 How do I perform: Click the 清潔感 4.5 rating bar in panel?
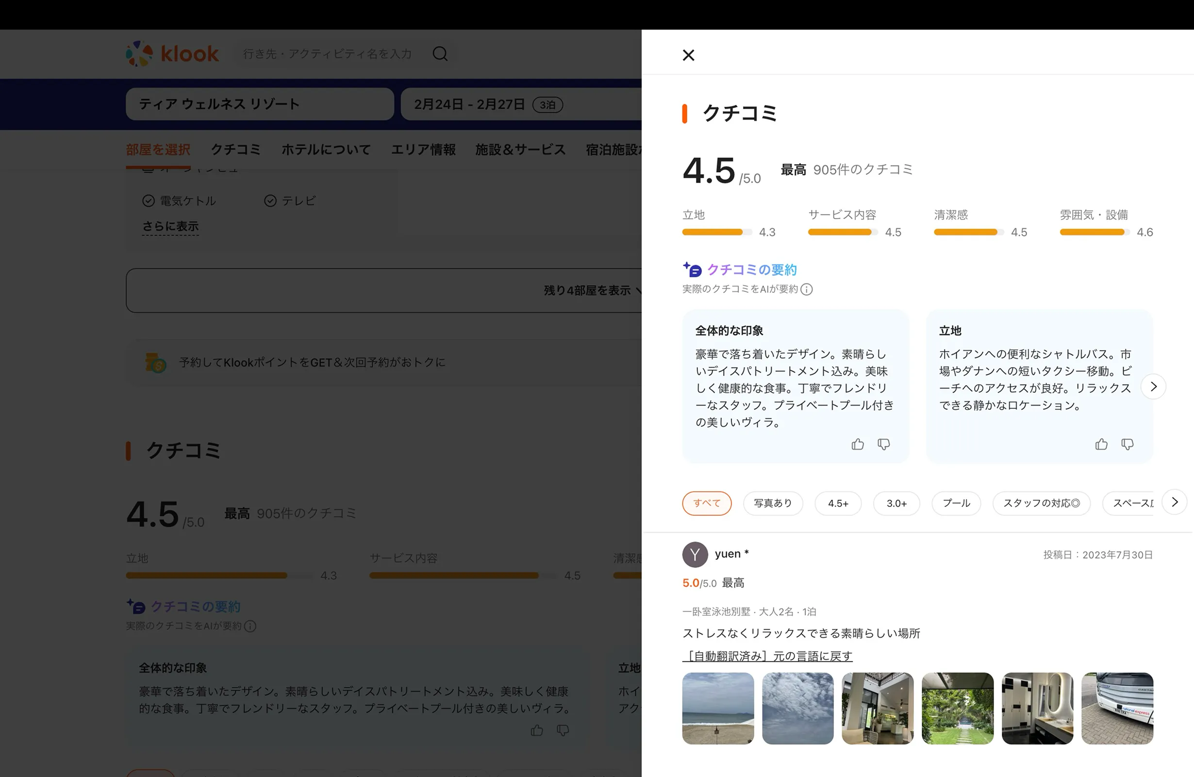tap(969, 232)
